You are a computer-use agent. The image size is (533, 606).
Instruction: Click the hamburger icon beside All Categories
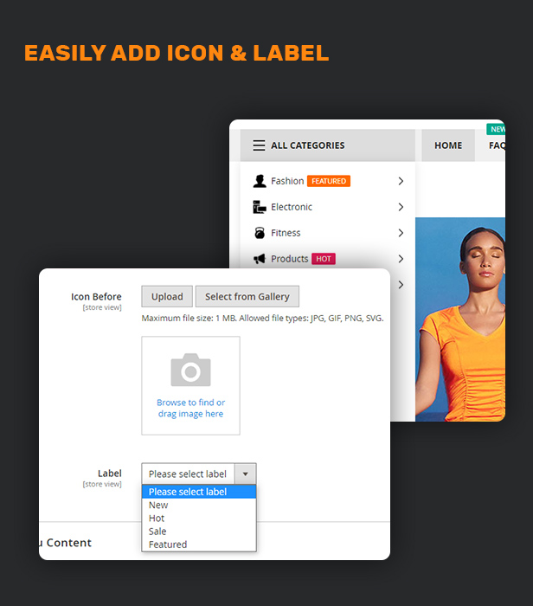coord(259,145)
